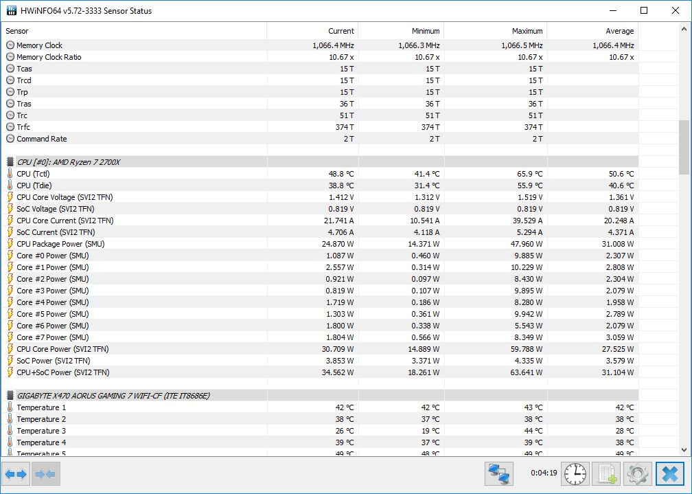Select the Core #5 Power (SMU) row

click(x=320, y=314)
